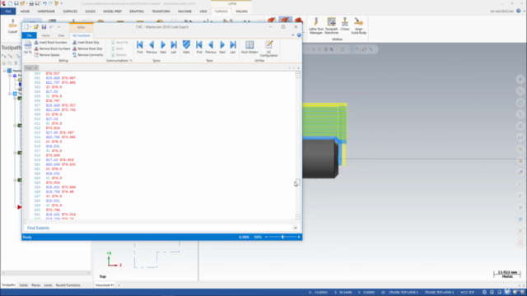The height and width of the screenshot is (296, 527).
Task: Open Code Expert quick access dropdown
Action: pyautogui.click(x=58, y=27)
